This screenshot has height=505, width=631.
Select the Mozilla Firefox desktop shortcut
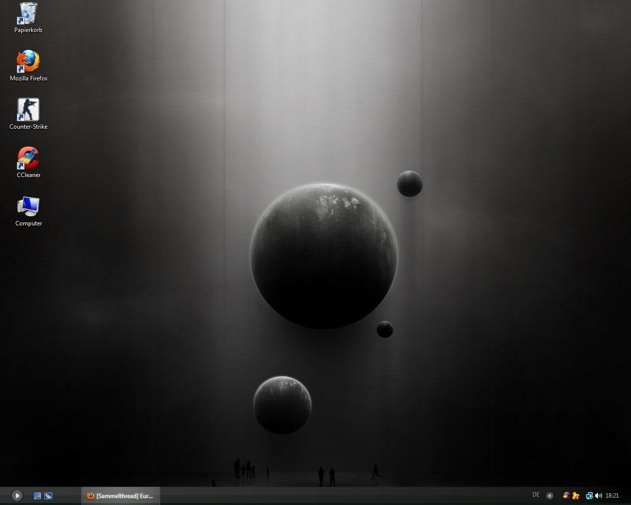[x=28, y=61]
